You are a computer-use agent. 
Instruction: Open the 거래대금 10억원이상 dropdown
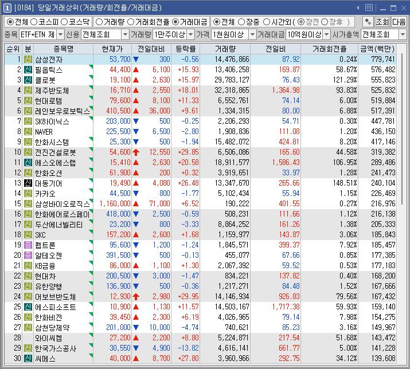[x=327, y=34]
